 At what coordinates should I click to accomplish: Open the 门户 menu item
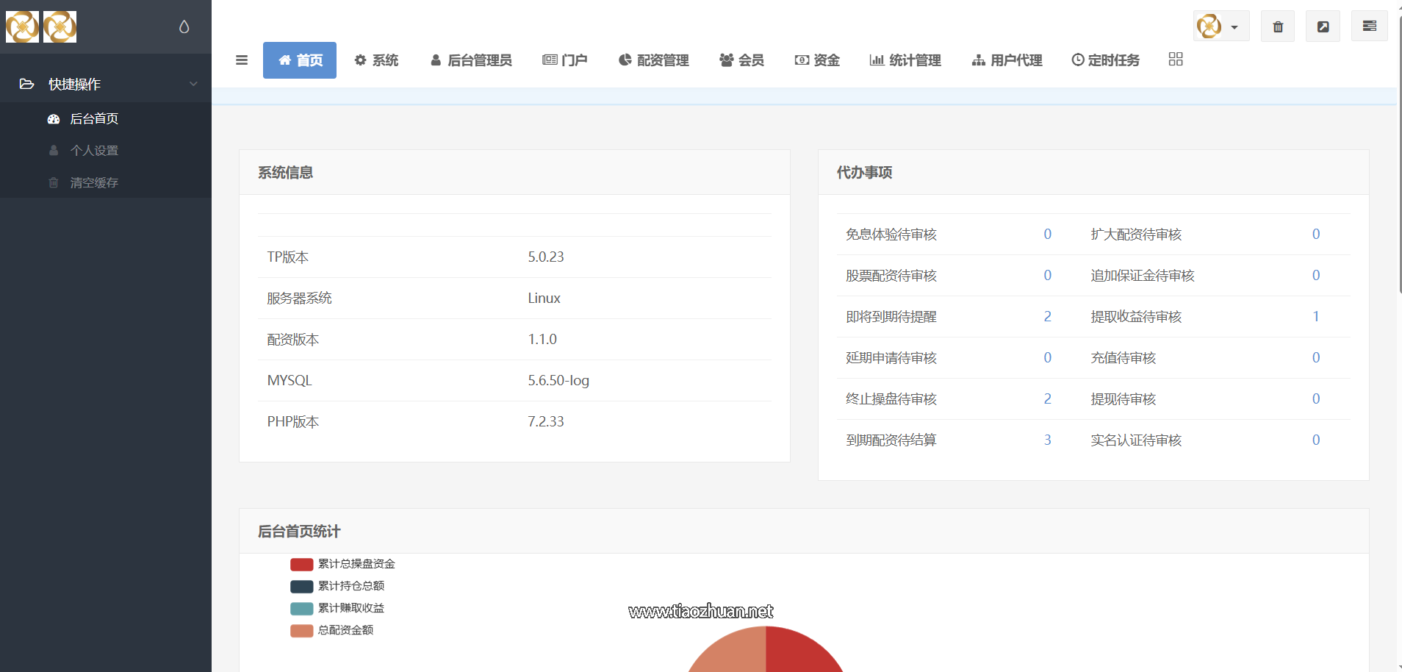(x=565, y=60)
